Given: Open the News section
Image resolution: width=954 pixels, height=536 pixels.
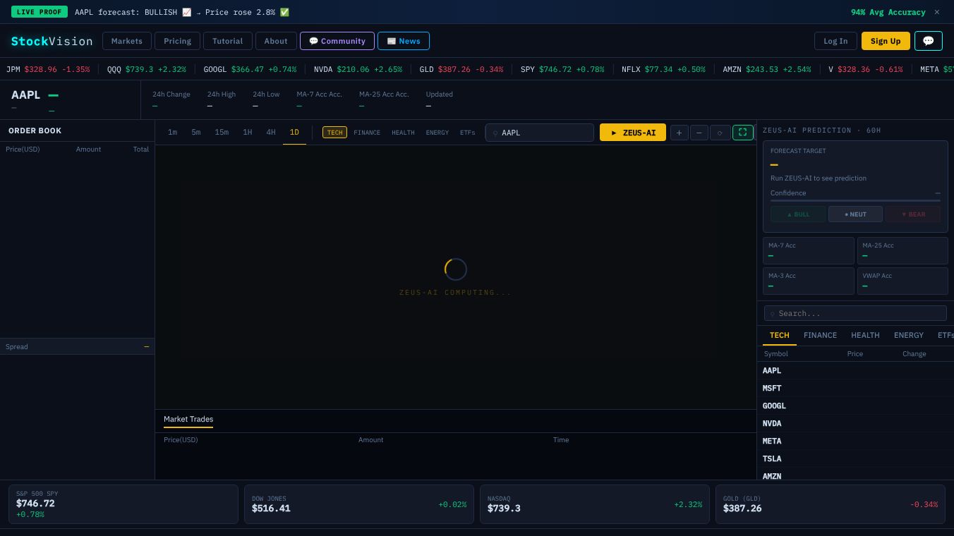Looking at the screenshot, I should (x=404, y=41).
